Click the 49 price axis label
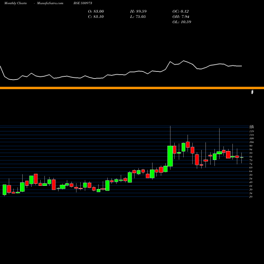264x264 pixels. click(251, 182)
